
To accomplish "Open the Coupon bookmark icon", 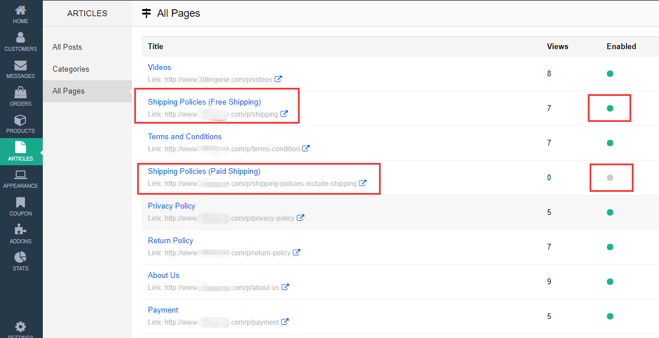I will 20,203.
